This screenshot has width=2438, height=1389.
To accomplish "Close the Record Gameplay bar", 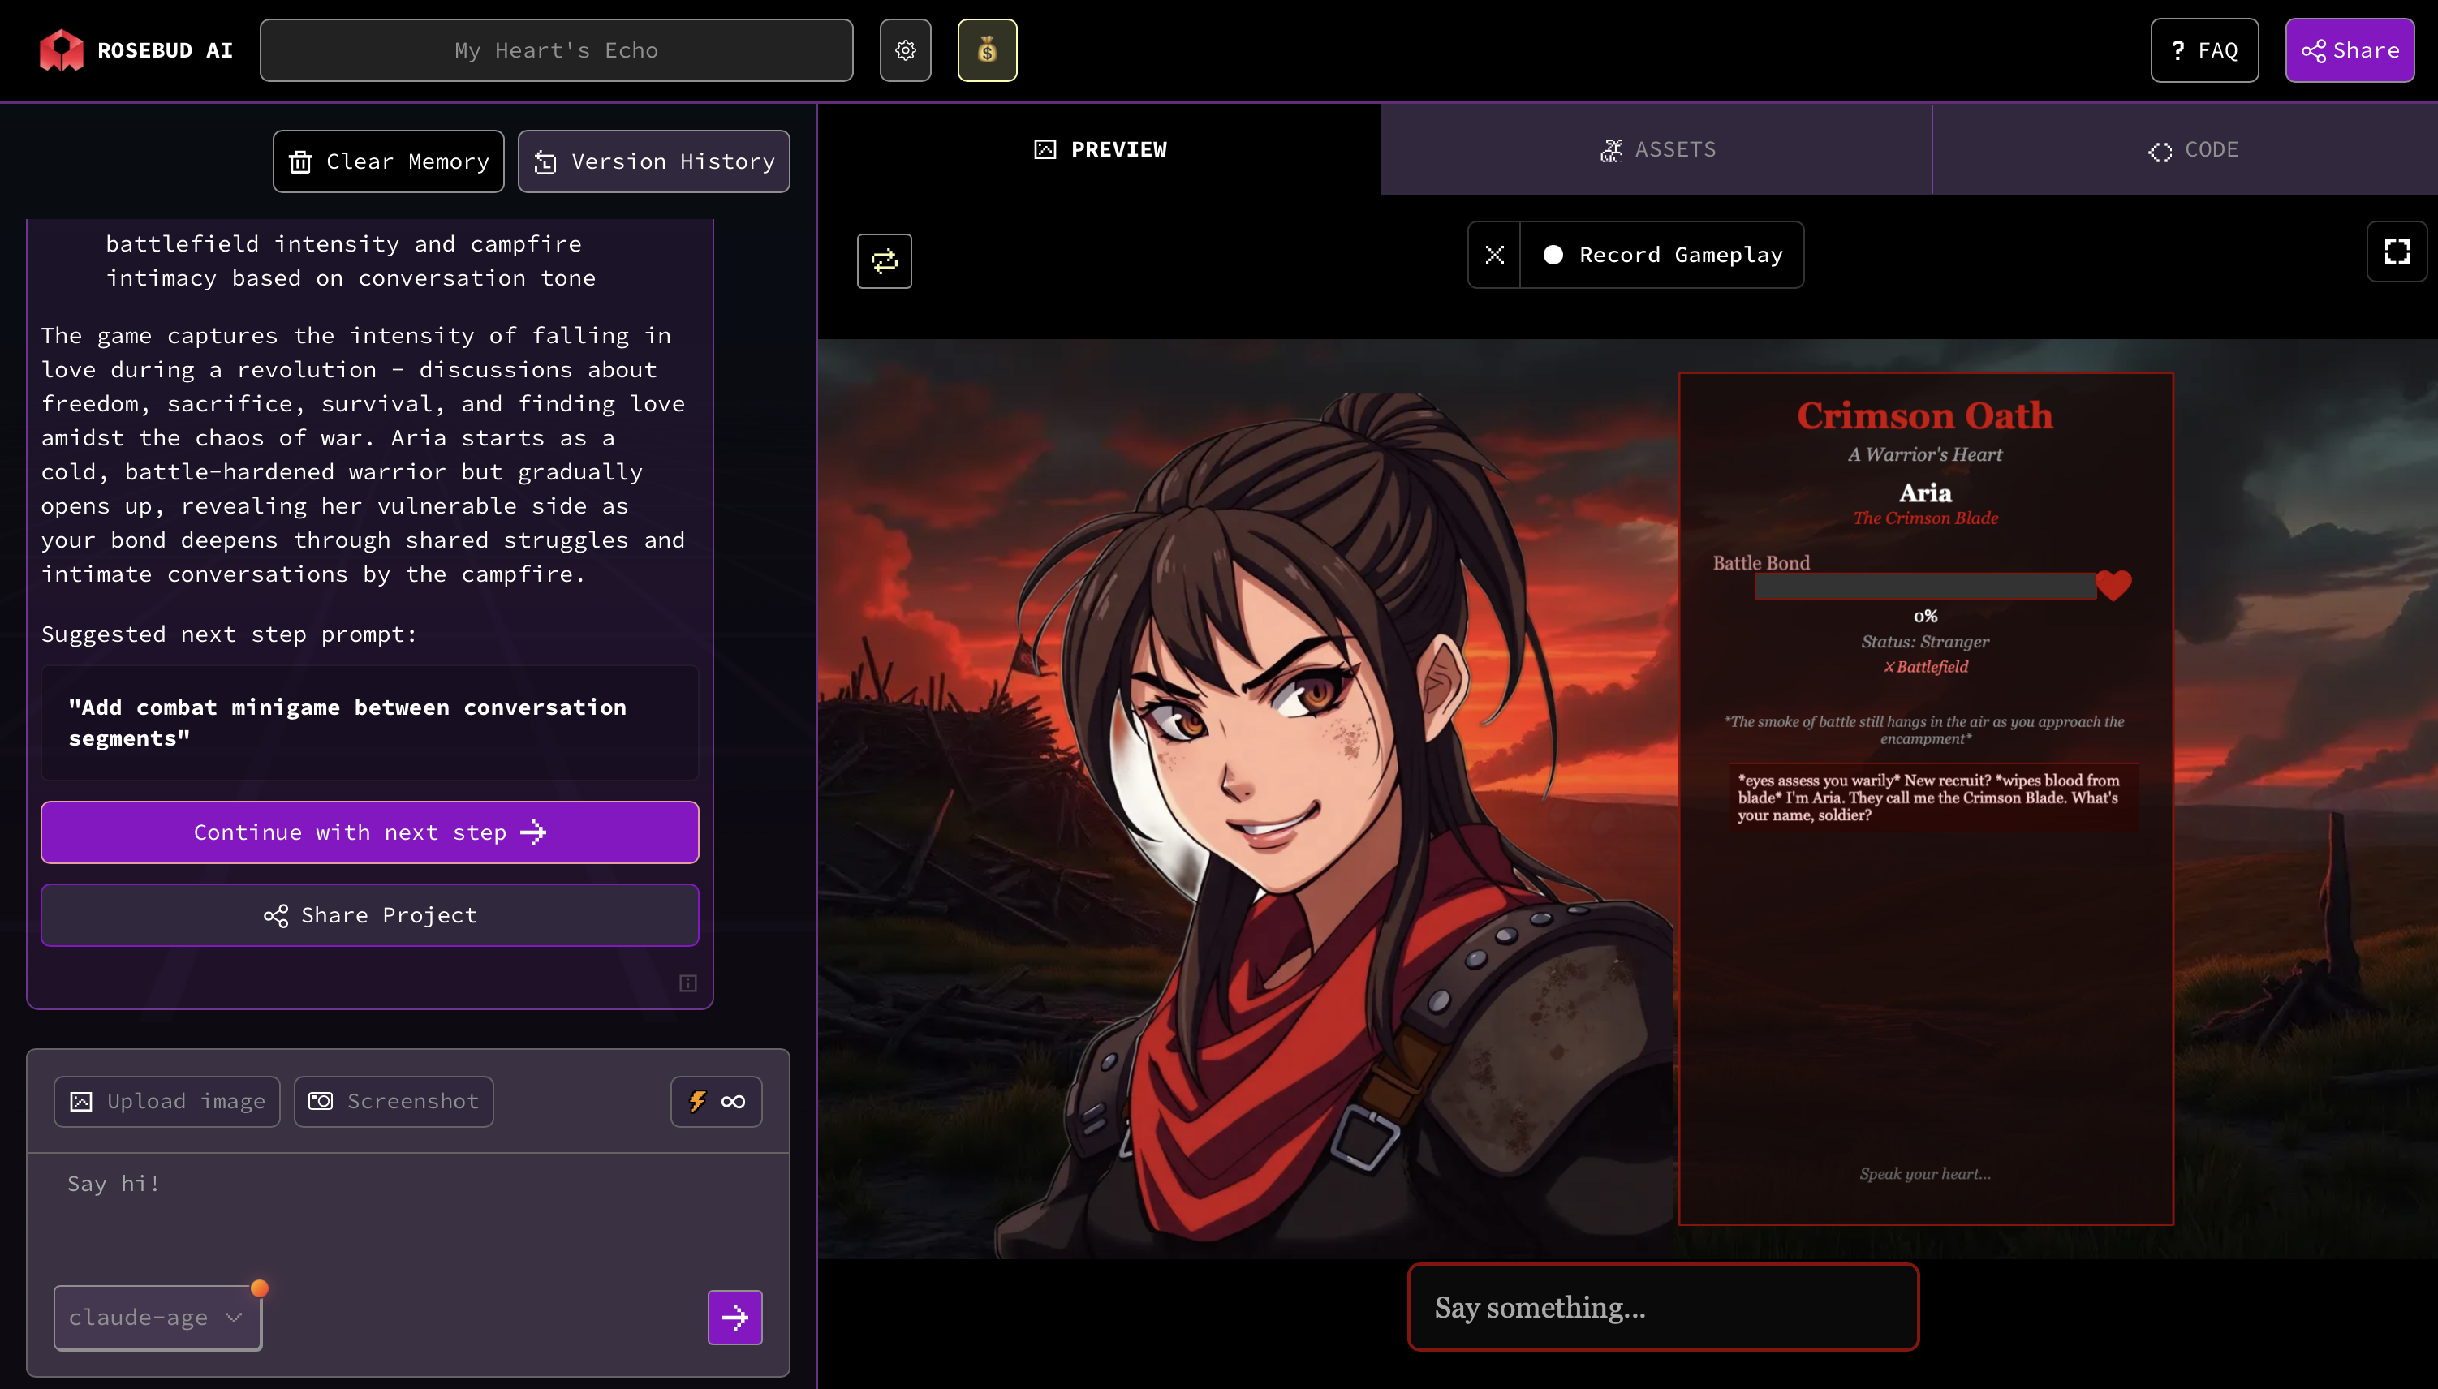I will (x=1494, y=255).
